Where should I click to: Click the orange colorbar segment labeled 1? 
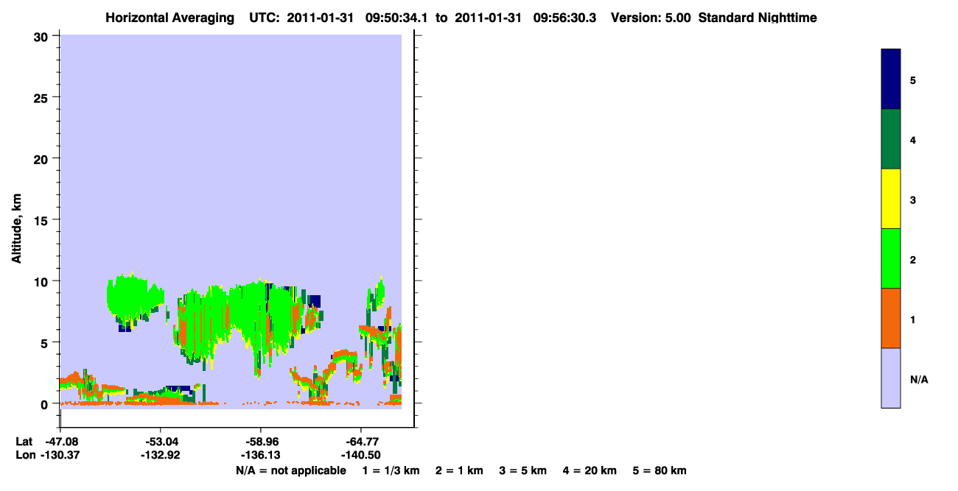(x=891, y=318)
